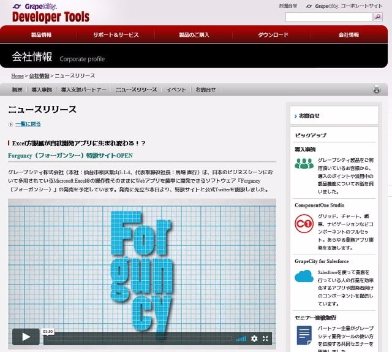Open 会社情報 main menu
The height and width of the screenshot is (352, 392).
point(349,35)
